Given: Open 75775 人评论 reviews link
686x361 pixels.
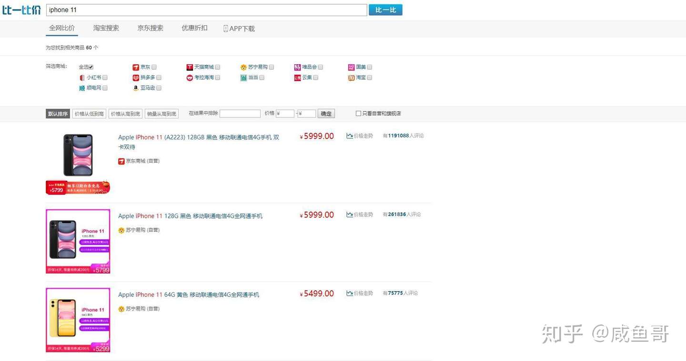Looking at the screenshot, I should [x=400, y=293].
